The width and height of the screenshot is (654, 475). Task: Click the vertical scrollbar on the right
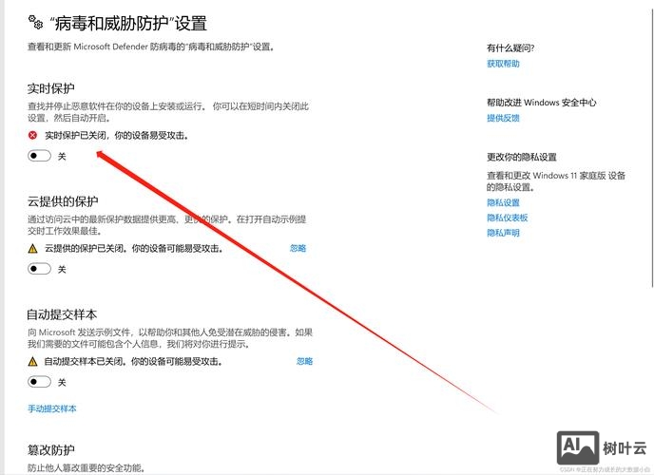click(x=652, y=146)
